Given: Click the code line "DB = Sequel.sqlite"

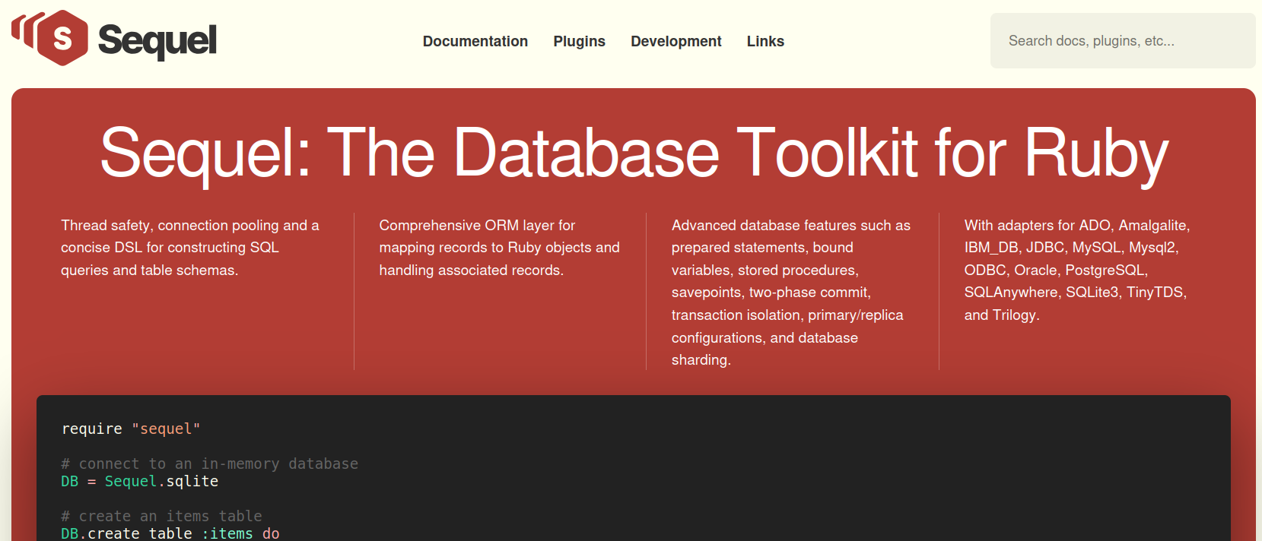Looking at the screenshot, I should tap(140, 481).
